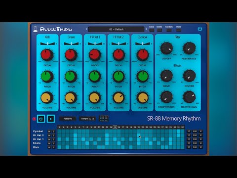This screenshot has height=178, width=237.
Task: Click the AudioThing flask logo icon
Action: point(35,29)
